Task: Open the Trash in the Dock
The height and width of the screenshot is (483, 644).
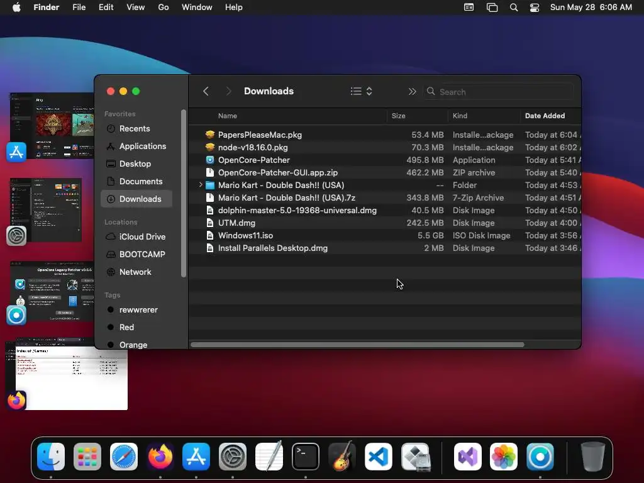Action: (x=592, y=457)
